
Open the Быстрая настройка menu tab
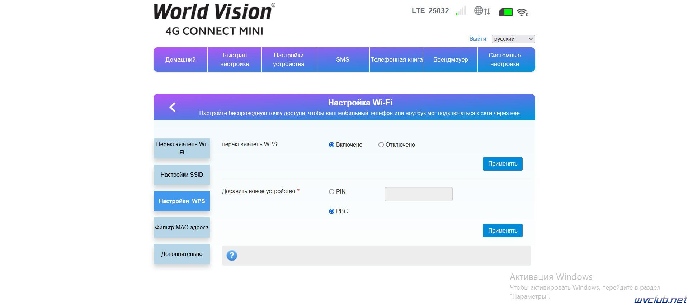point(235,59)
